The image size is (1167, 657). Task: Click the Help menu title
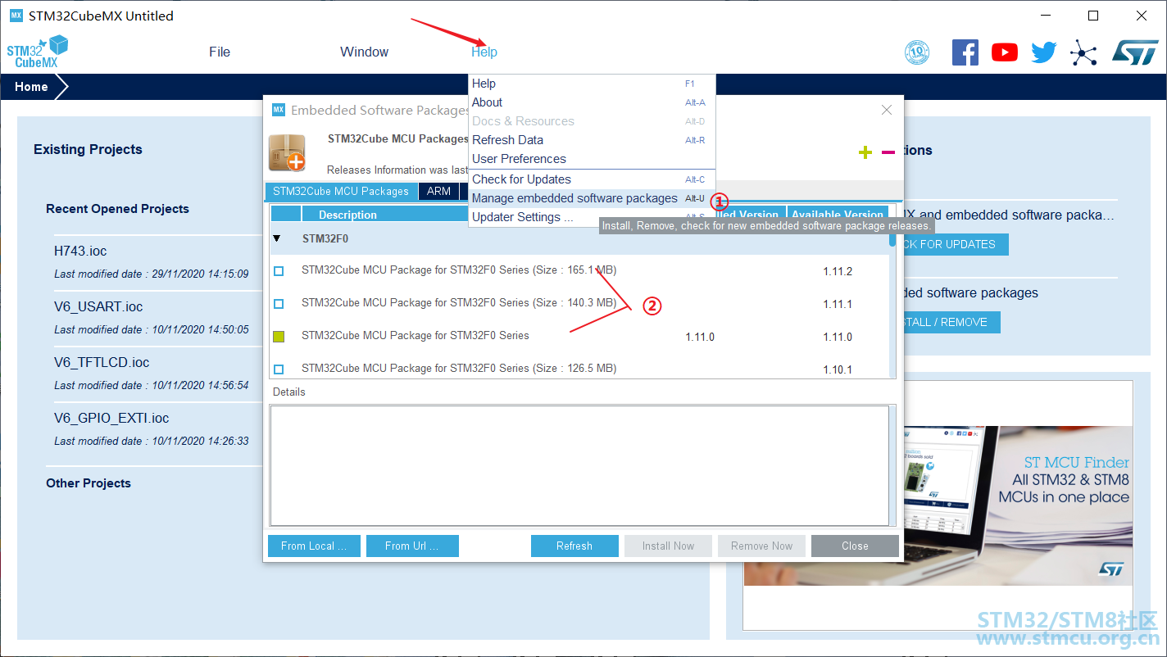tap(484, 52)
